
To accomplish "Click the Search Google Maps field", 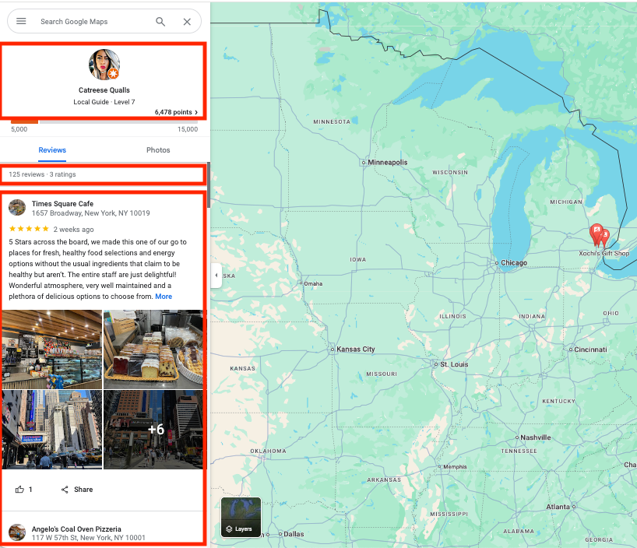I will 93,22.
